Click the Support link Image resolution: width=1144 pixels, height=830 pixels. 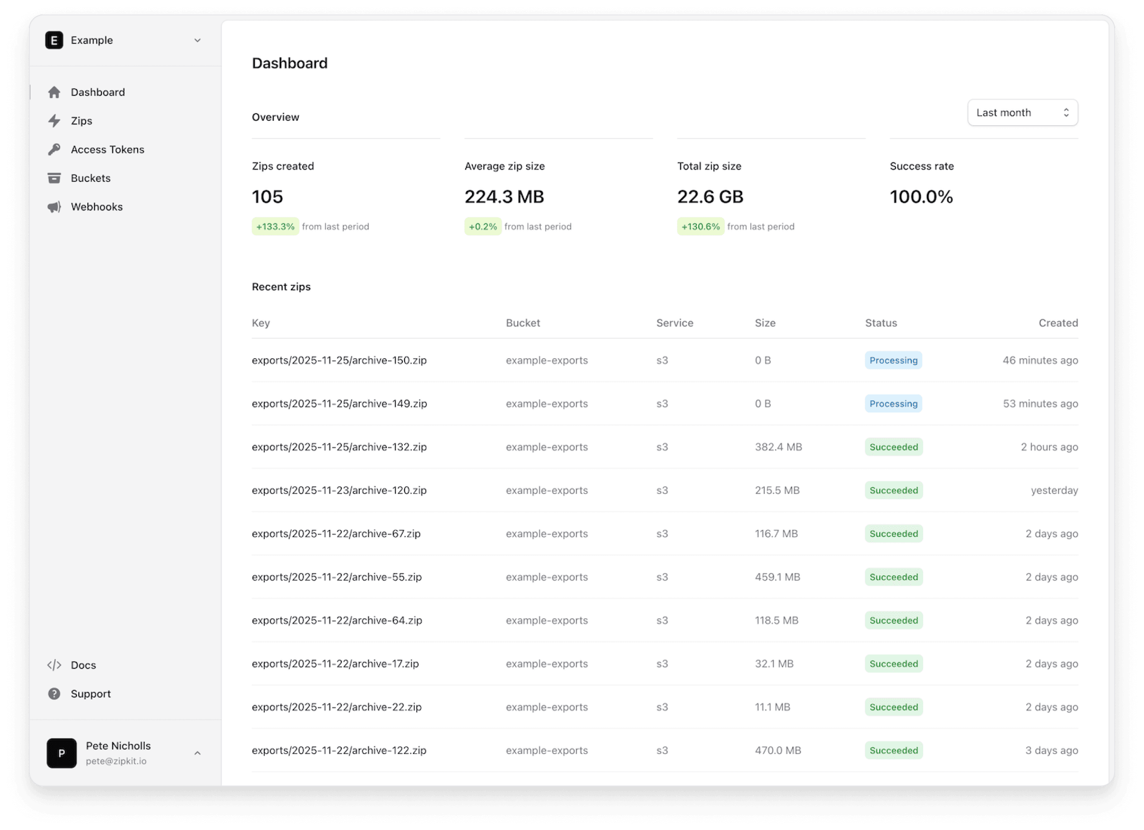pyautogui.click(x=91, y=693)
